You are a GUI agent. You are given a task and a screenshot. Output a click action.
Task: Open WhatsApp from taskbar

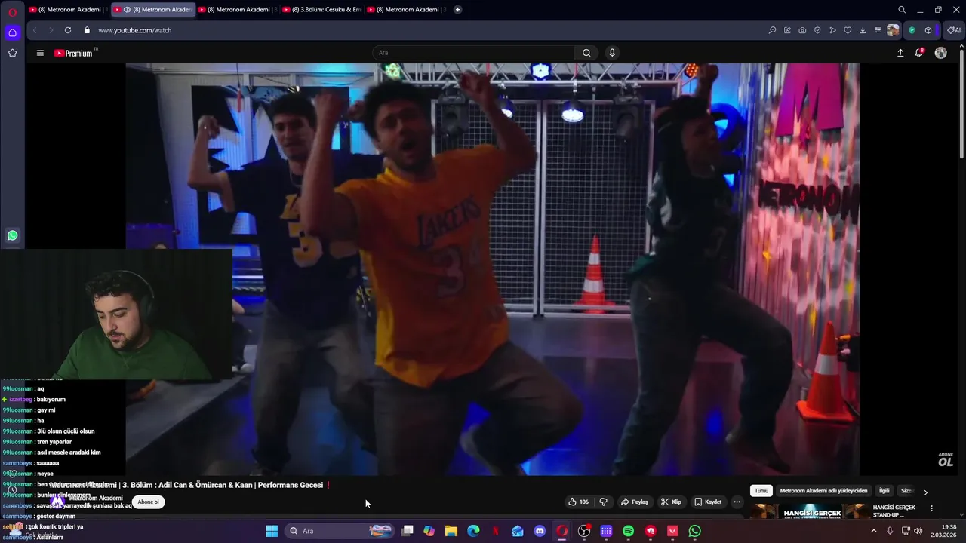click(x=694, y=531)
